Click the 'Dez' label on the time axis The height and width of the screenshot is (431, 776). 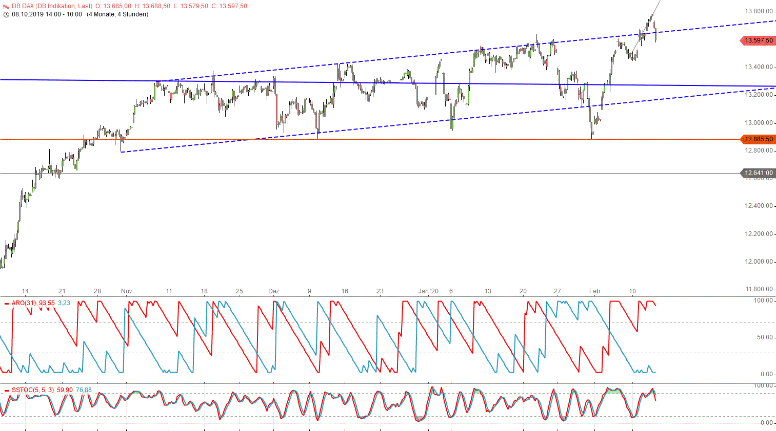[x=274, y=291]
